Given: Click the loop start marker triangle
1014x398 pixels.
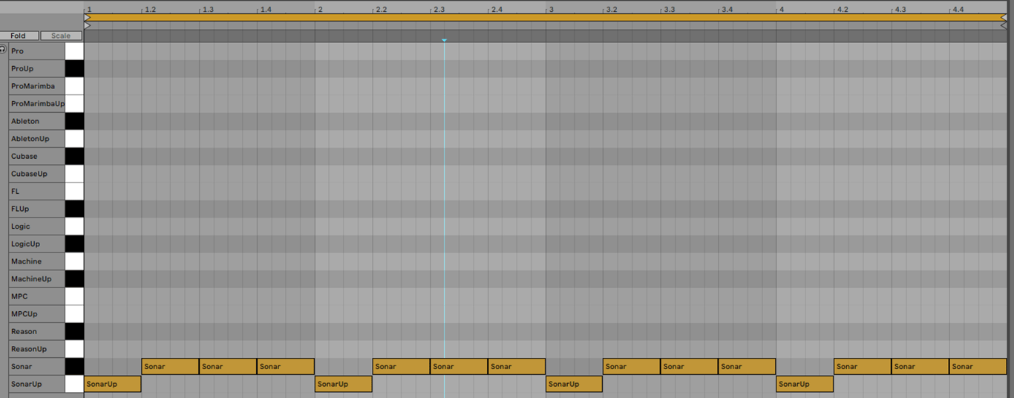Looking at the screenshot, I should 88,17.
